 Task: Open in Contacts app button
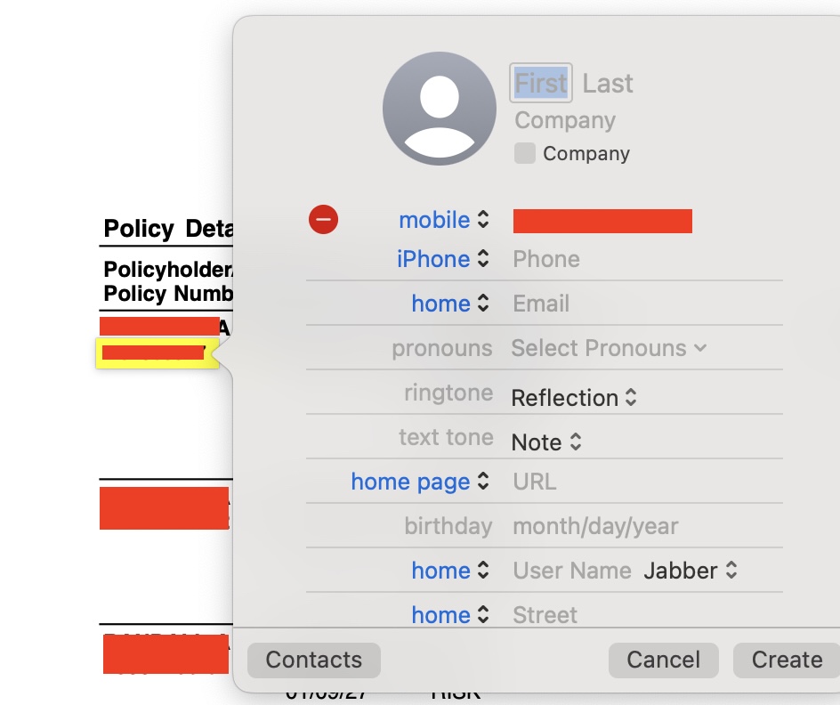click(x=313, y=660)
